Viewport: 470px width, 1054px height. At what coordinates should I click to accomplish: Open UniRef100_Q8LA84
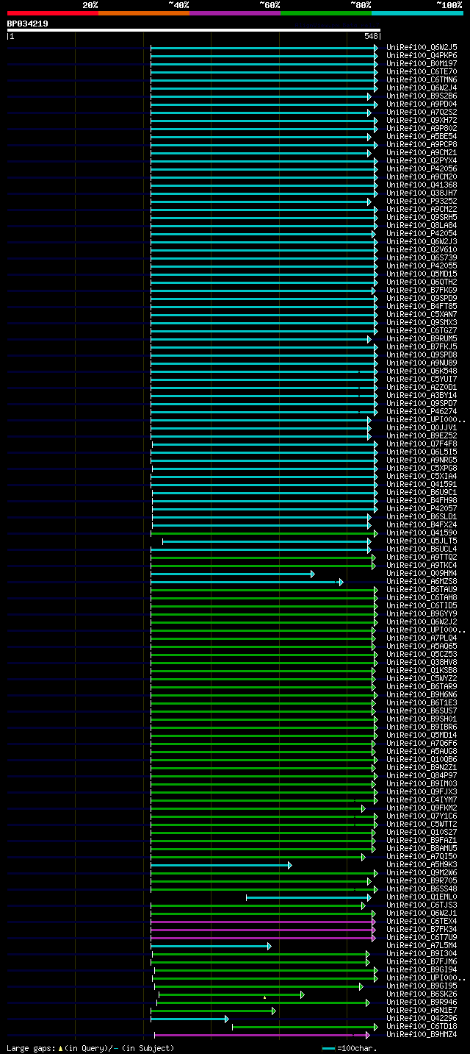pyautogui.click(x=422, y=225)
